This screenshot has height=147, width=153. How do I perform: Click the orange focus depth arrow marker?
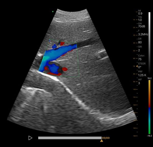point(137,66)
